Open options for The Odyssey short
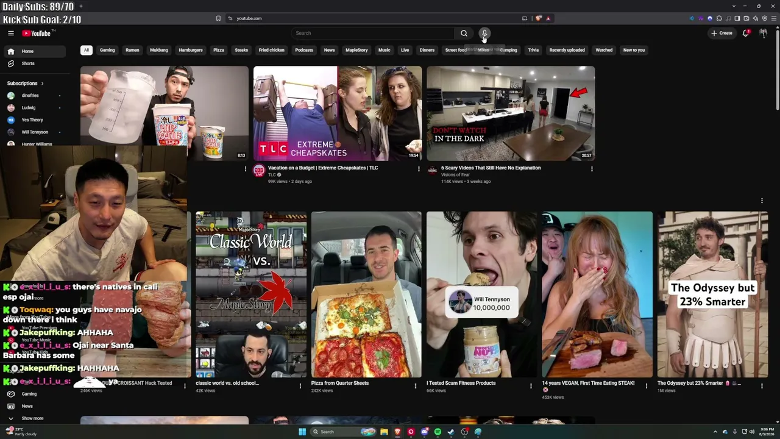This screenshot has height=439, width=780. 762,385
